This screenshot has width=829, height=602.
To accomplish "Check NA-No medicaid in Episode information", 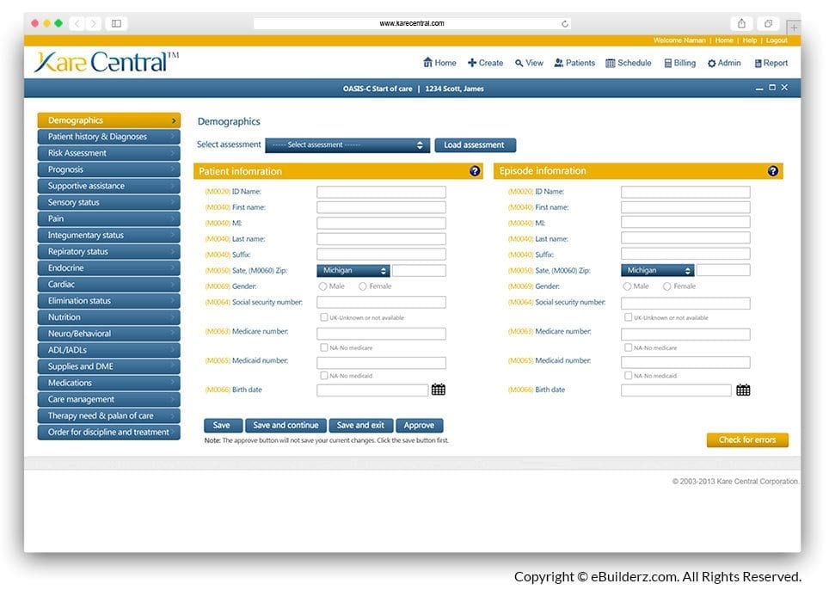I will 628,375.
